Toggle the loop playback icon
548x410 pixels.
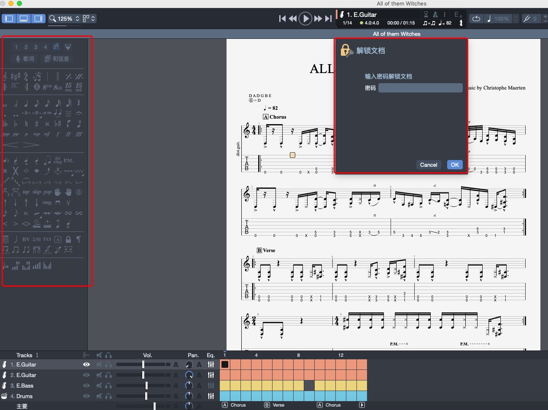pos(476,19)
